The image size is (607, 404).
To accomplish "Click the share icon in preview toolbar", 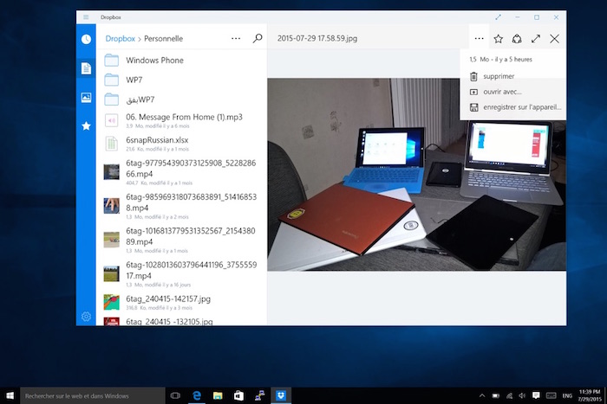I will [517, 39].
